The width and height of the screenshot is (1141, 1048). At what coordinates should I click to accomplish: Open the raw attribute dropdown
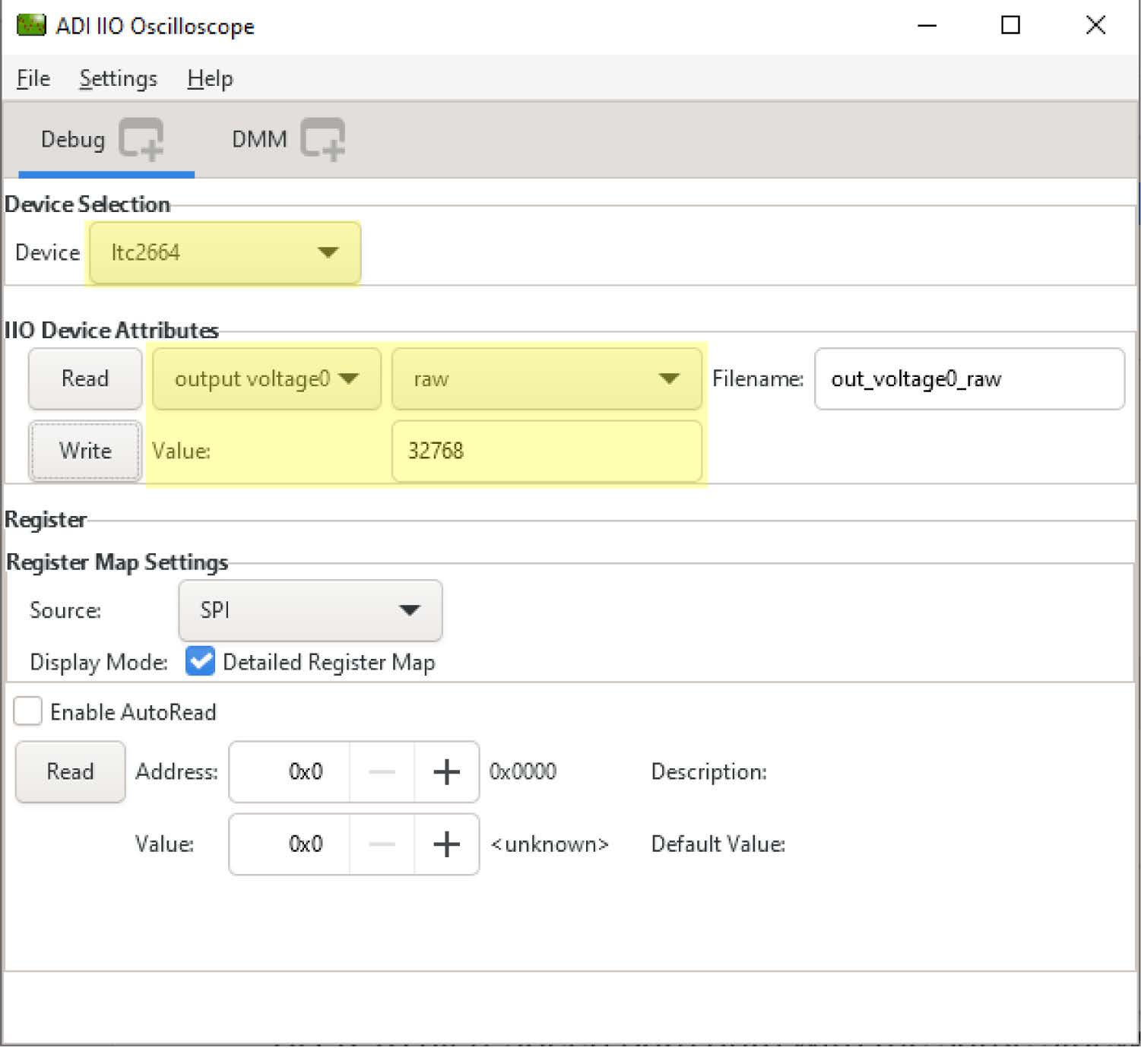tap(546, 379)
